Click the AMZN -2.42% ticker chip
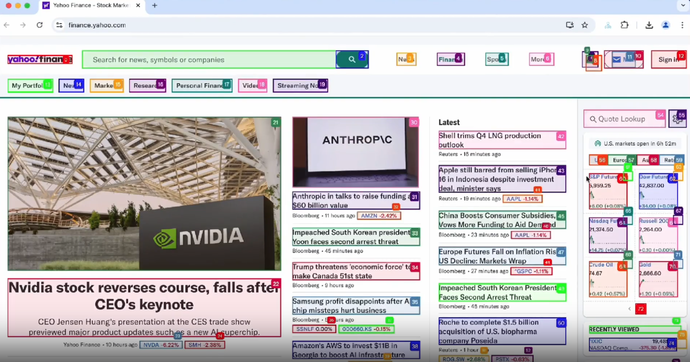This screenshot has height=362, width=690. (378, 216)
